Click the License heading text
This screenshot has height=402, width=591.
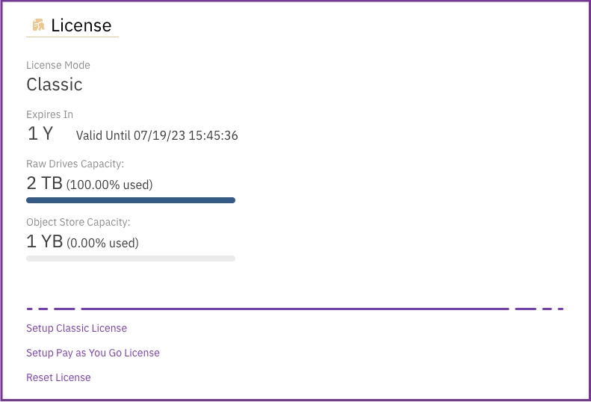click(81, 25)
